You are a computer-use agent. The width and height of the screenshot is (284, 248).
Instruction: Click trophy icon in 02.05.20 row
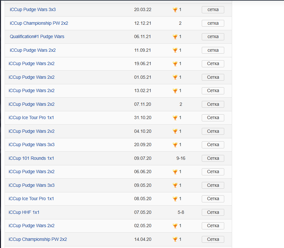[x=175, y=226]
